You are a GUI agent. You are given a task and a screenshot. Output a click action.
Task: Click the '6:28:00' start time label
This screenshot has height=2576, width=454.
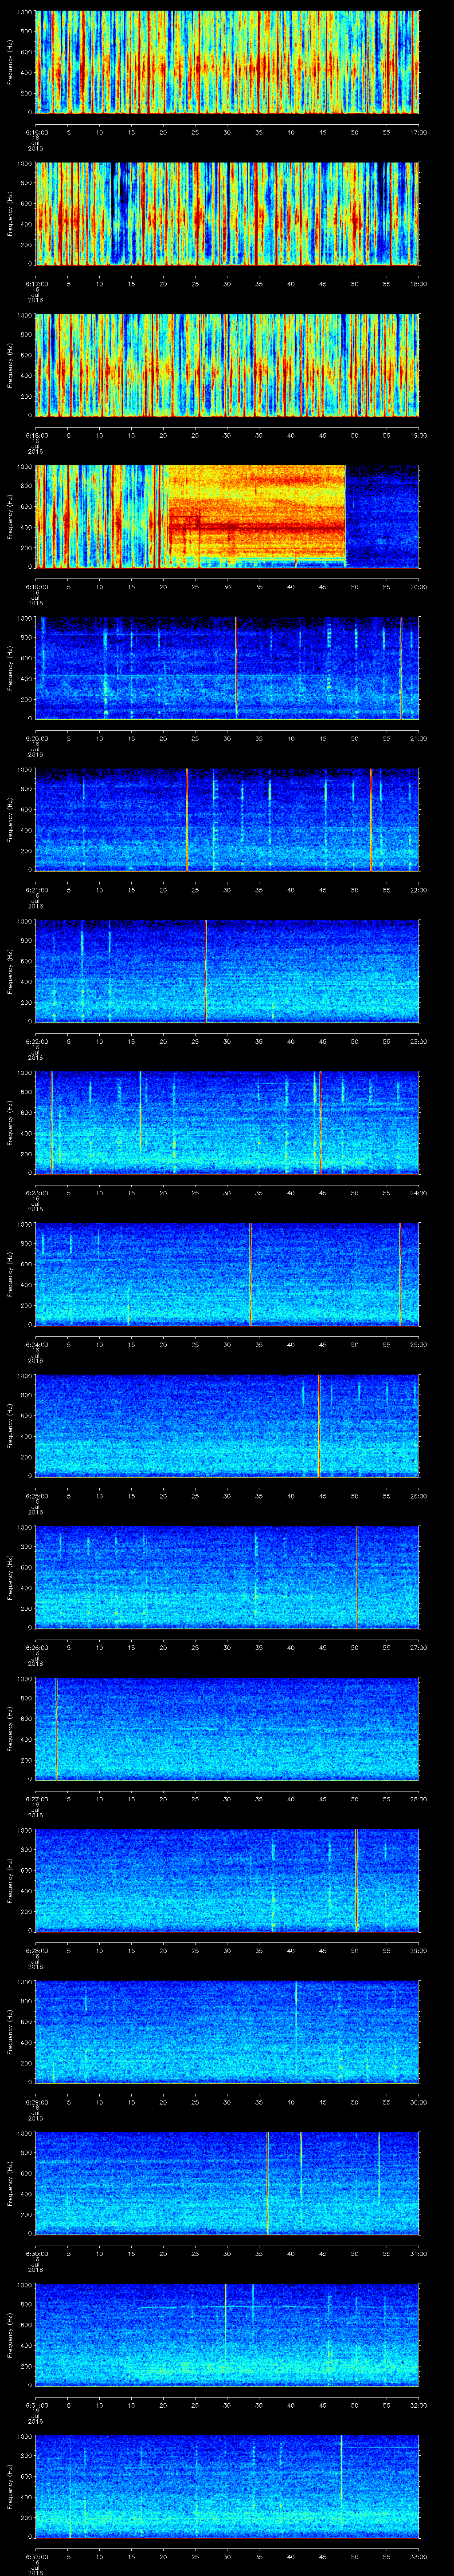tap(36, 1950)
